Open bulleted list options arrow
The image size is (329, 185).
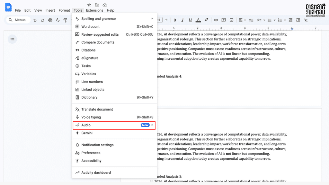[x=274, y=20]
